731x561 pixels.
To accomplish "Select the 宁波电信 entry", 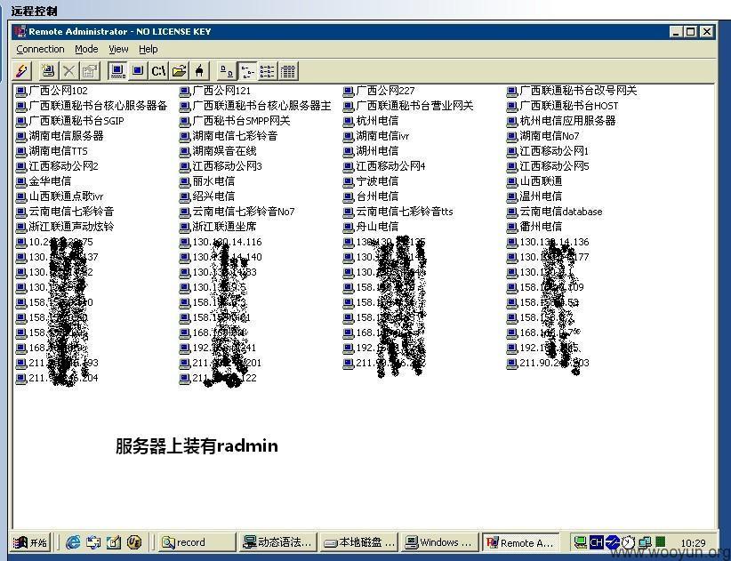I will coord(371,181).
